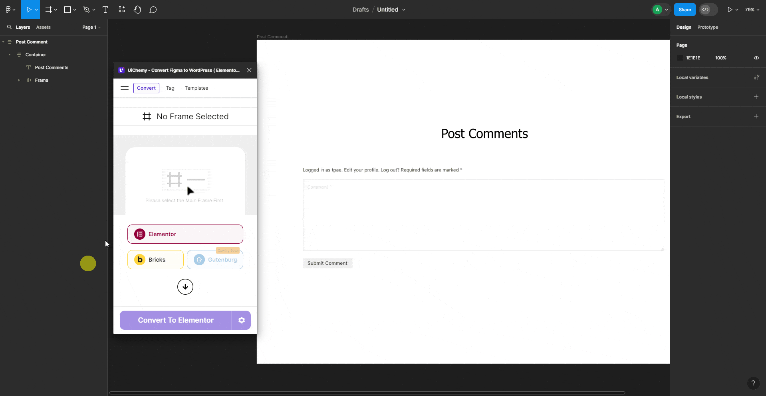Image resolution: width=766 pixels, height=396 pixels.
Task: Select the Bricks conversion option
Action: 155,259
